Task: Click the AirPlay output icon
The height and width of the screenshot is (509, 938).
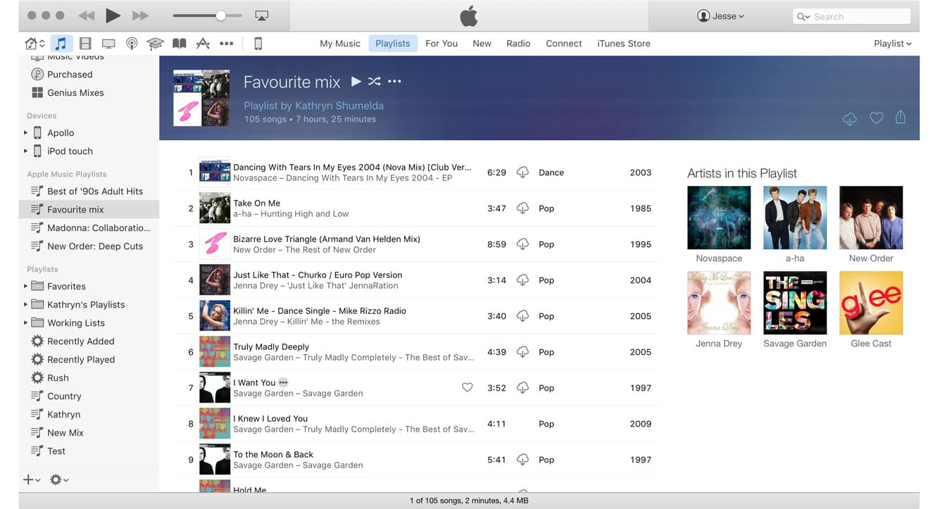Action: (262, 15)
